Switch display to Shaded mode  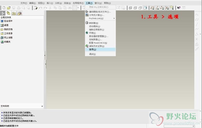click(145, 8)
